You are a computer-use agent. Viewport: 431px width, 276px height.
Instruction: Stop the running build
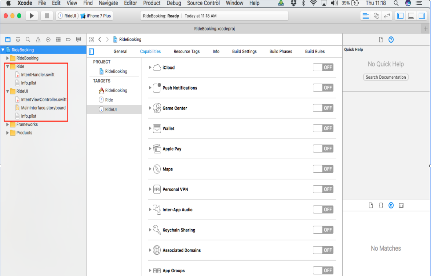(47, 16)
